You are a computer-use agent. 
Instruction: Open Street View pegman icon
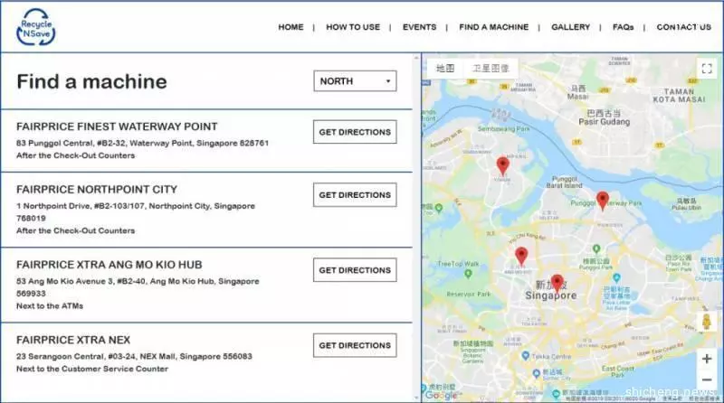tap(707, 322)
